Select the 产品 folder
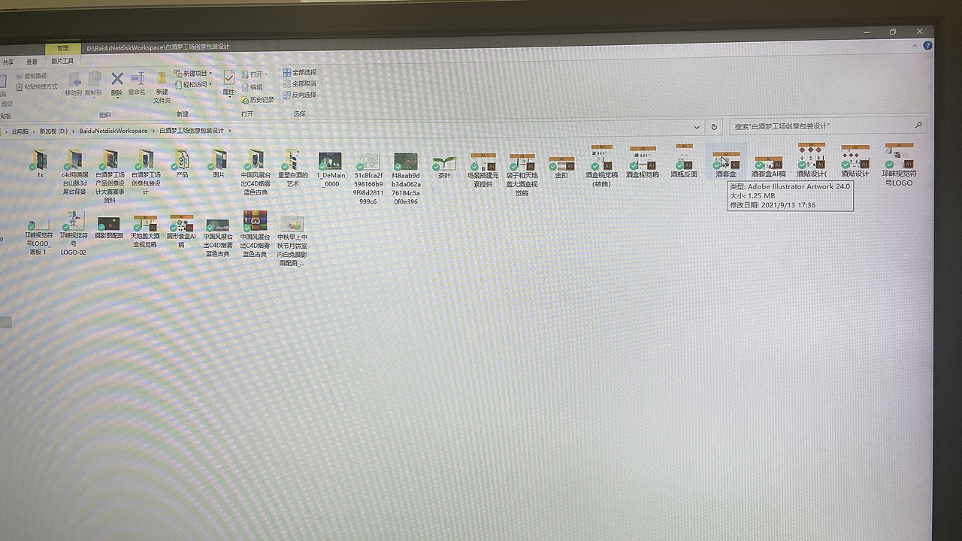 pos(182,163)
